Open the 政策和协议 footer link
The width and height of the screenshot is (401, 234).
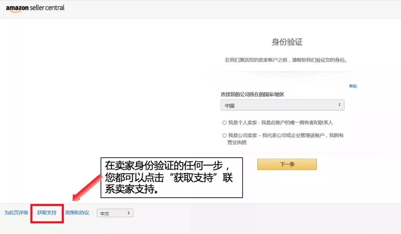click(x=77, y=213)
